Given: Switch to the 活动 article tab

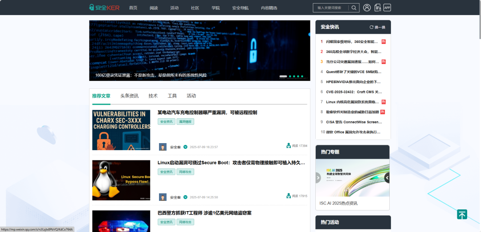Looking at the screenshot, I should pyautogui.click(x=191, y=96).
